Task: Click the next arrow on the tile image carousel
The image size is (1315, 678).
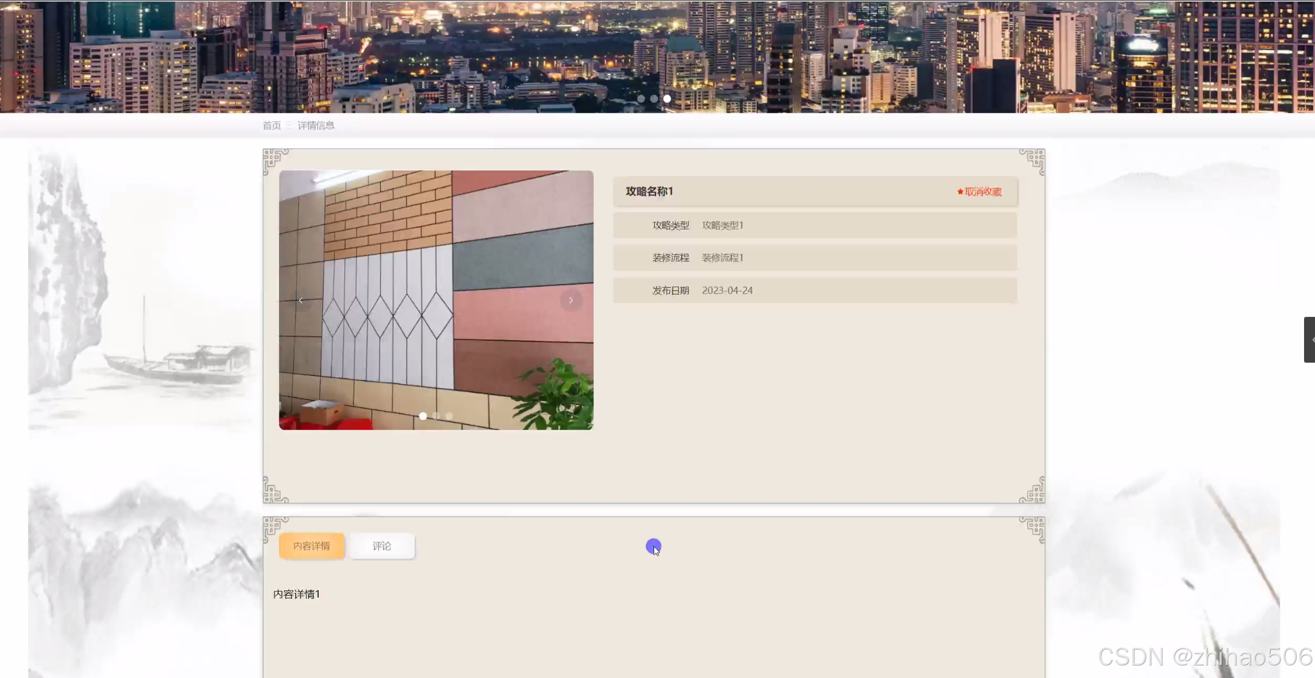Action: (571, 300)
